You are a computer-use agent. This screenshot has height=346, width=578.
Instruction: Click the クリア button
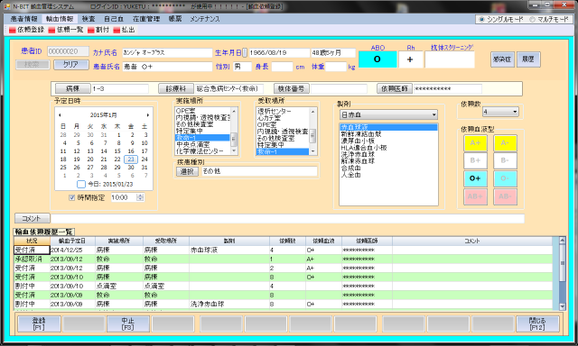point(70,65)
